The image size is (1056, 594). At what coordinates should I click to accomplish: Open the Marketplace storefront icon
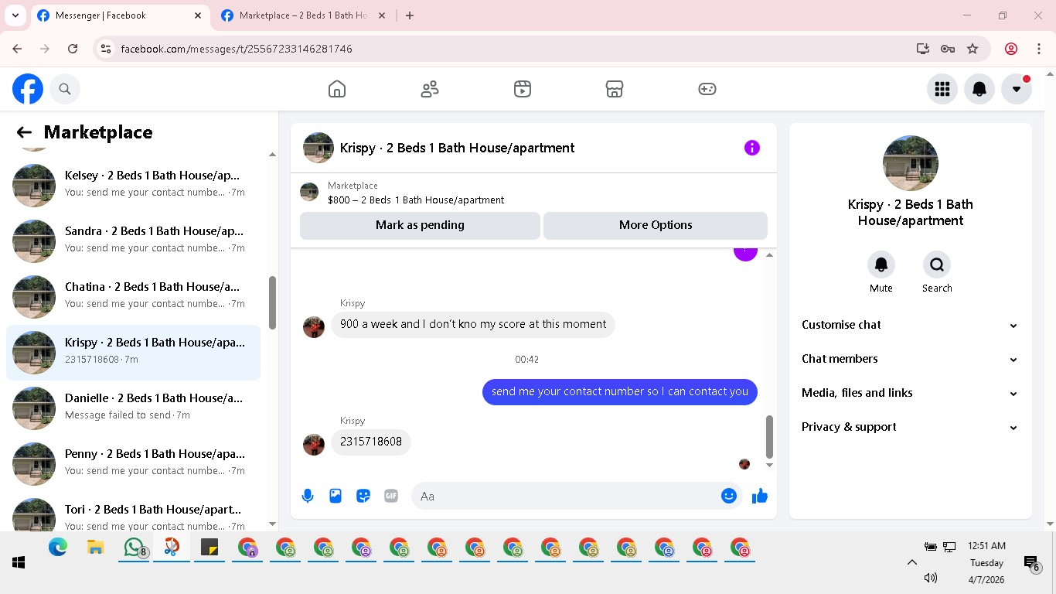[615, 89]
